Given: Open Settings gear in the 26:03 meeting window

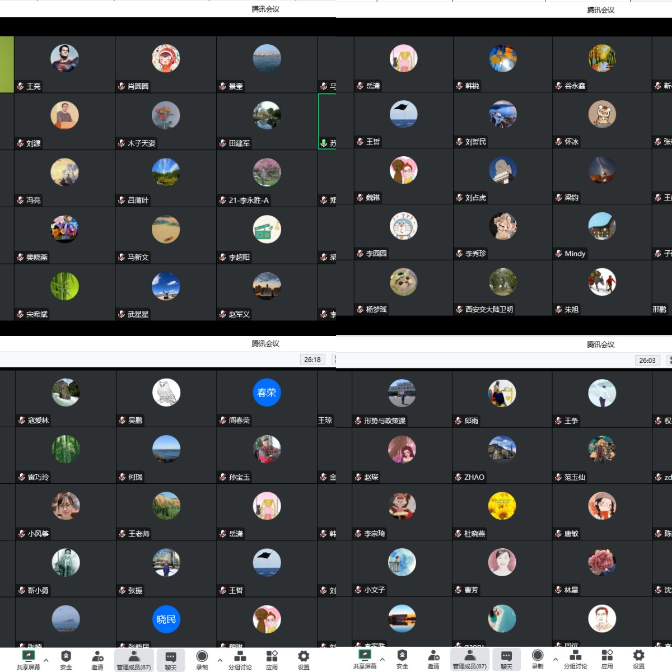Looking at the screenshot, I should coord(638,656).
